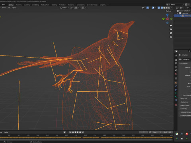Expand the Visibility panel
Viewport: 191px width, 143px height.
tap(183, 109)
